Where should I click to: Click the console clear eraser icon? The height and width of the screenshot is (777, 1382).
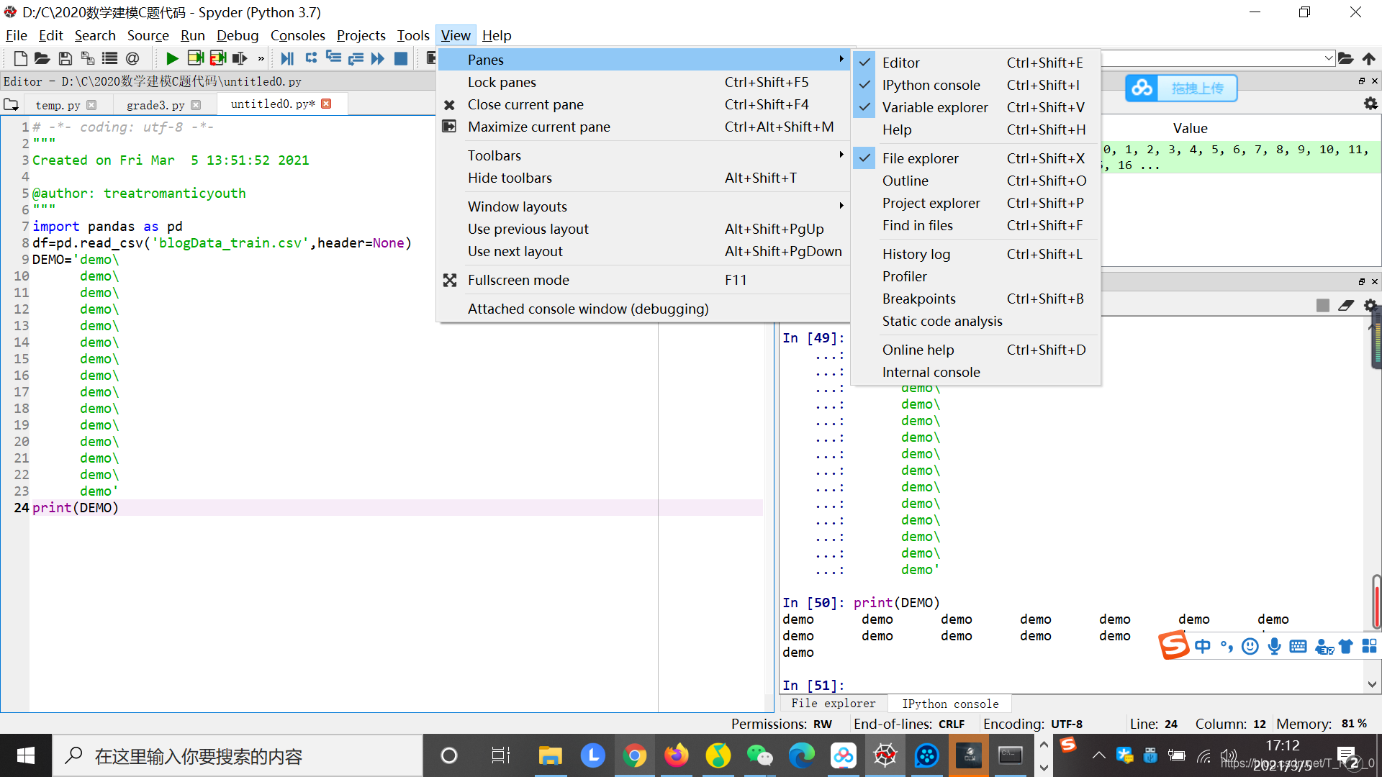[x=1346, y=305]
